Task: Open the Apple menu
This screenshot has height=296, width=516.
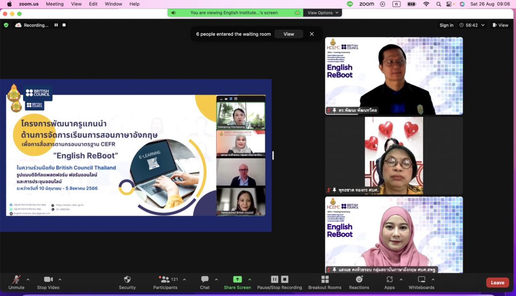Action: tap(10, 4)
